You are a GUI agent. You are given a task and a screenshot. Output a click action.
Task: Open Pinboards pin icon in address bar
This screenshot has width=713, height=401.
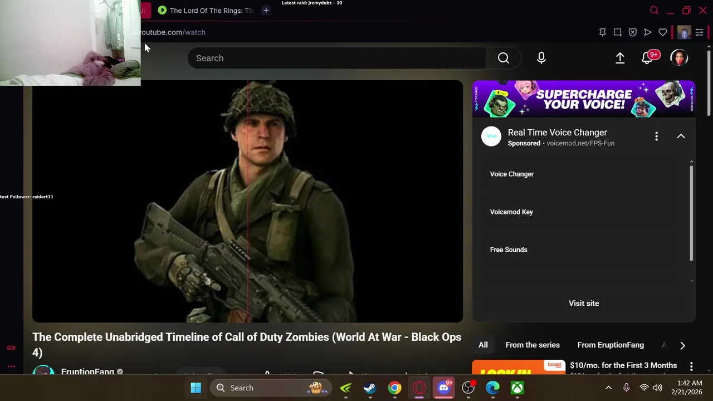coord(602,32)
